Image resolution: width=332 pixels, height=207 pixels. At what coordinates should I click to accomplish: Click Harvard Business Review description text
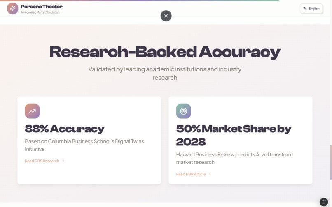pyautogui.click(x=234, y=159)
